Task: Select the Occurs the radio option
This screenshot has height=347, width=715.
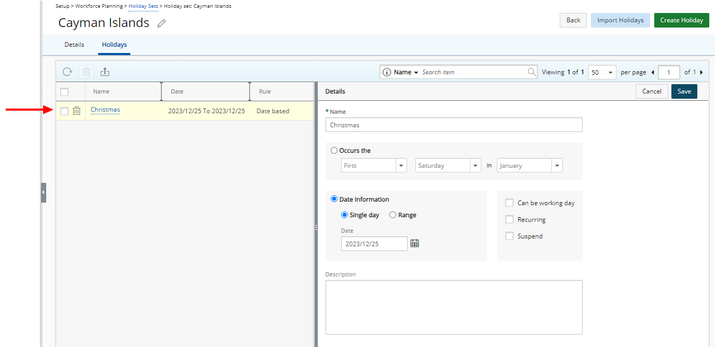Action: (334, 151)
